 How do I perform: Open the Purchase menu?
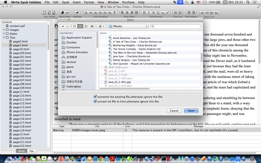[x=128, y=2]
